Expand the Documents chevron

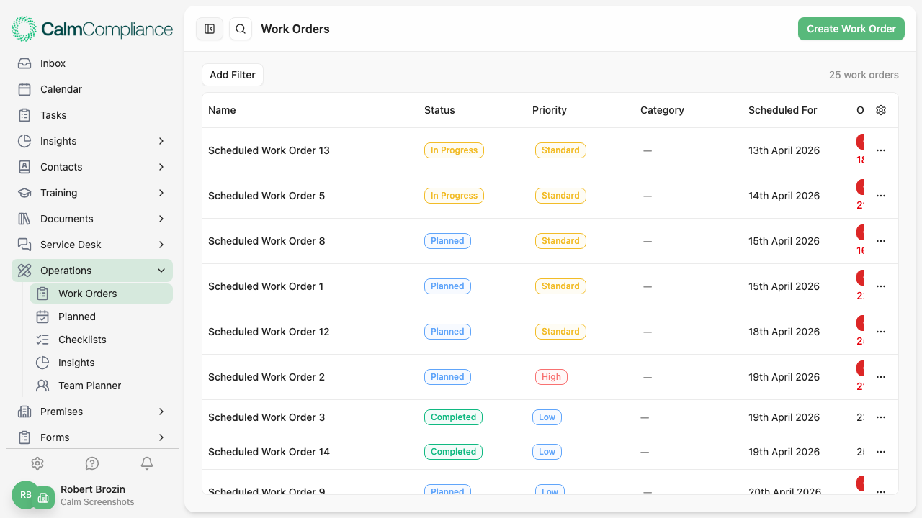[x=161, y=219]
